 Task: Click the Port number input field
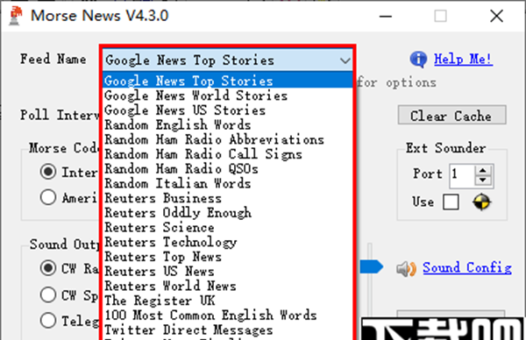[462, 175]
